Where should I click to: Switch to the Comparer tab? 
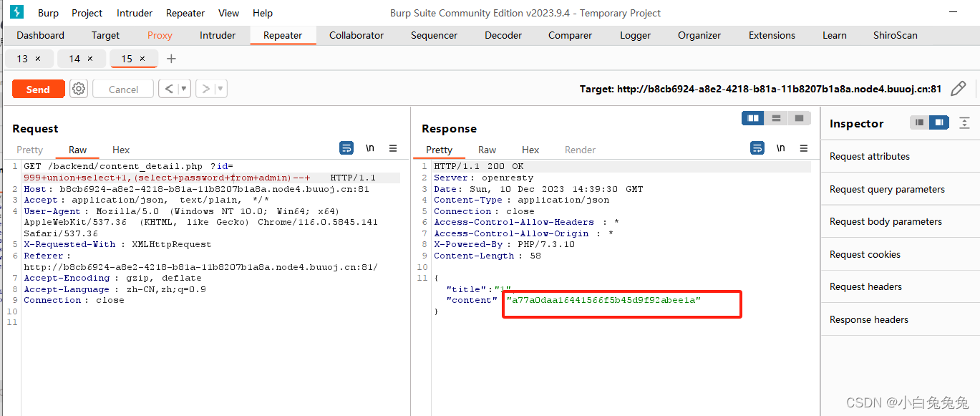pyautogui.click(x=570, y=35)
